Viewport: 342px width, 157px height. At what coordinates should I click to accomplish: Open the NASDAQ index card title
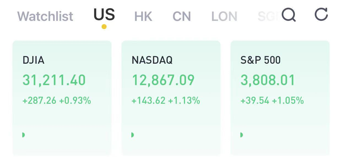click(152, 60)
